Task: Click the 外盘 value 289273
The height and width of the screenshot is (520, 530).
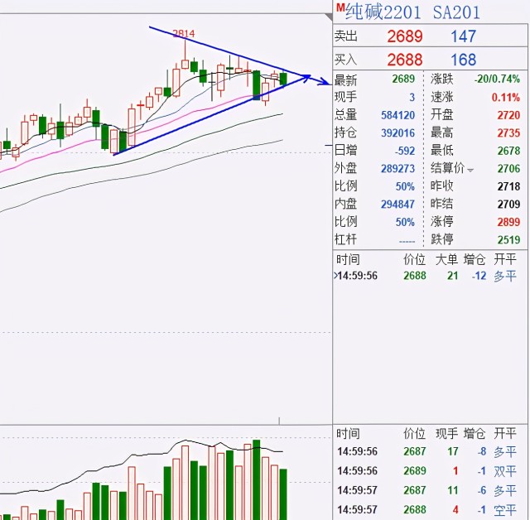Action: pos(397,169)
